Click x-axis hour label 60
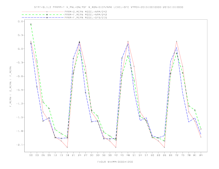This screenshot has width=219, height=169. 152,155
